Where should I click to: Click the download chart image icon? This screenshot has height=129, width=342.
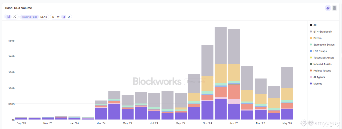tap(328, 8)
